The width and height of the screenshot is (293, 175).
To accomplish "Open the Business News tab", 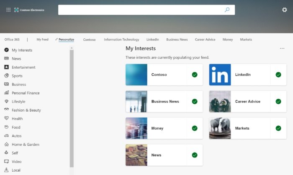I will (177, 40).
